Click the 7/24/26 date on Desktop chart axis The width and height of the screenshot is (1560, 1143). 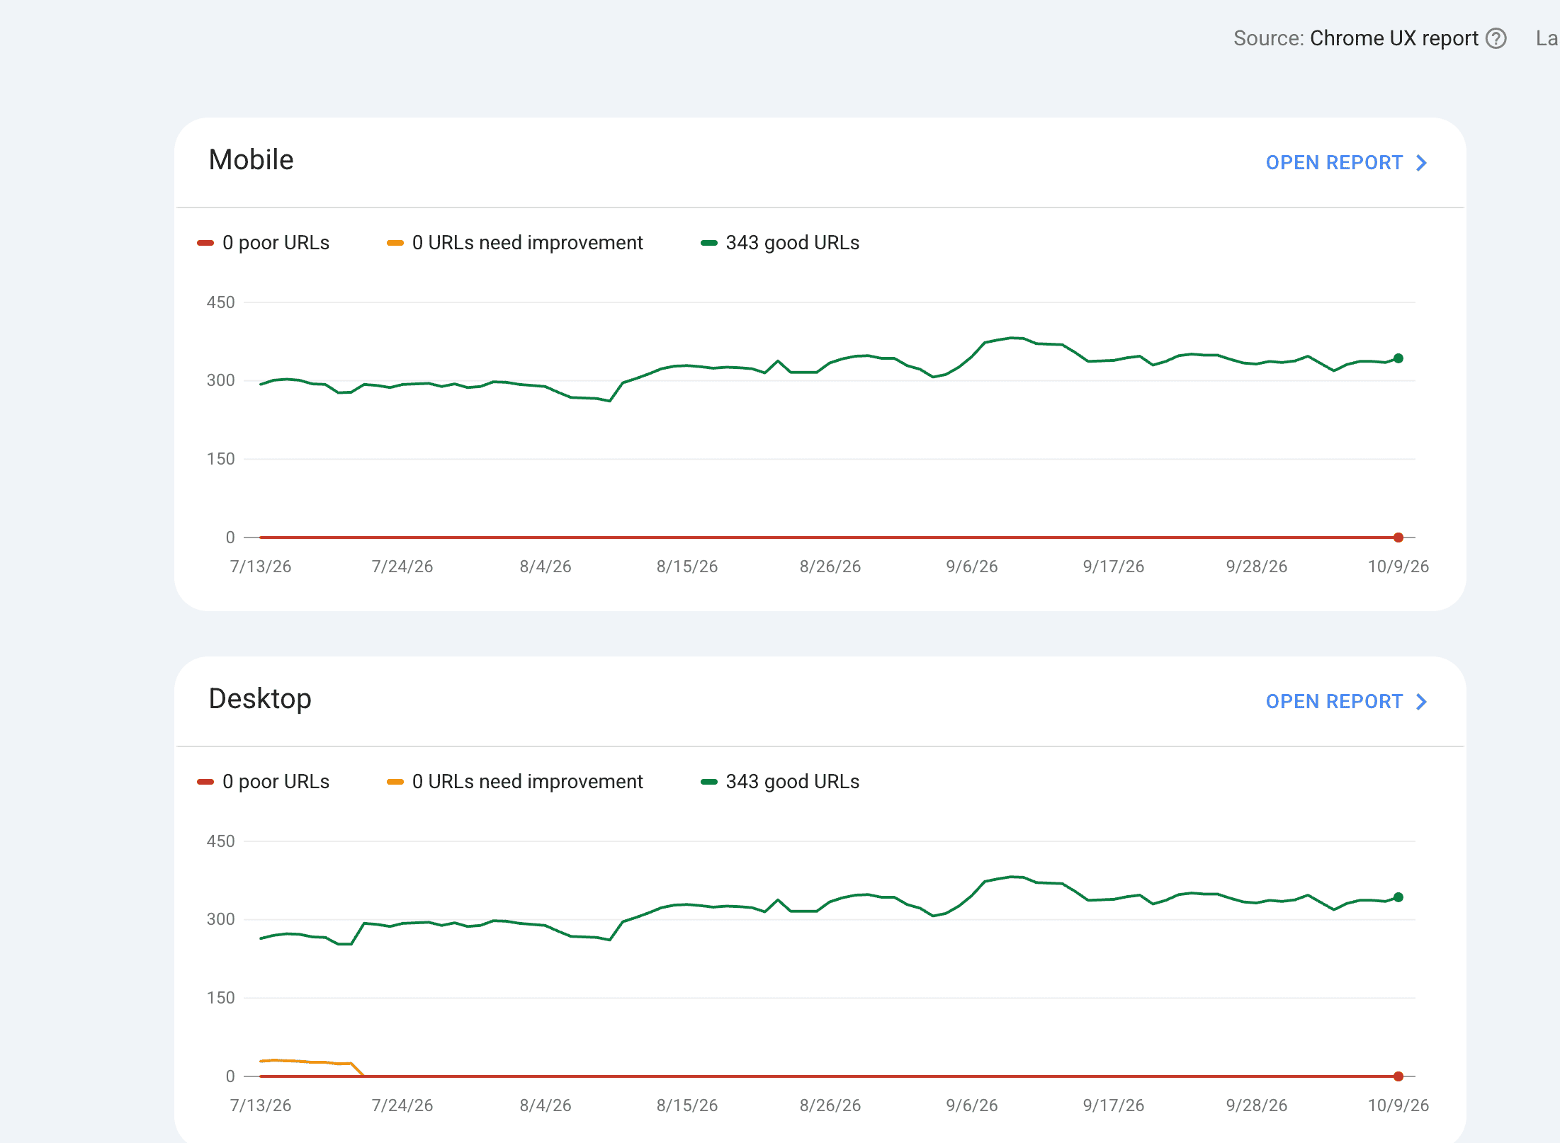coord(402,1105)
